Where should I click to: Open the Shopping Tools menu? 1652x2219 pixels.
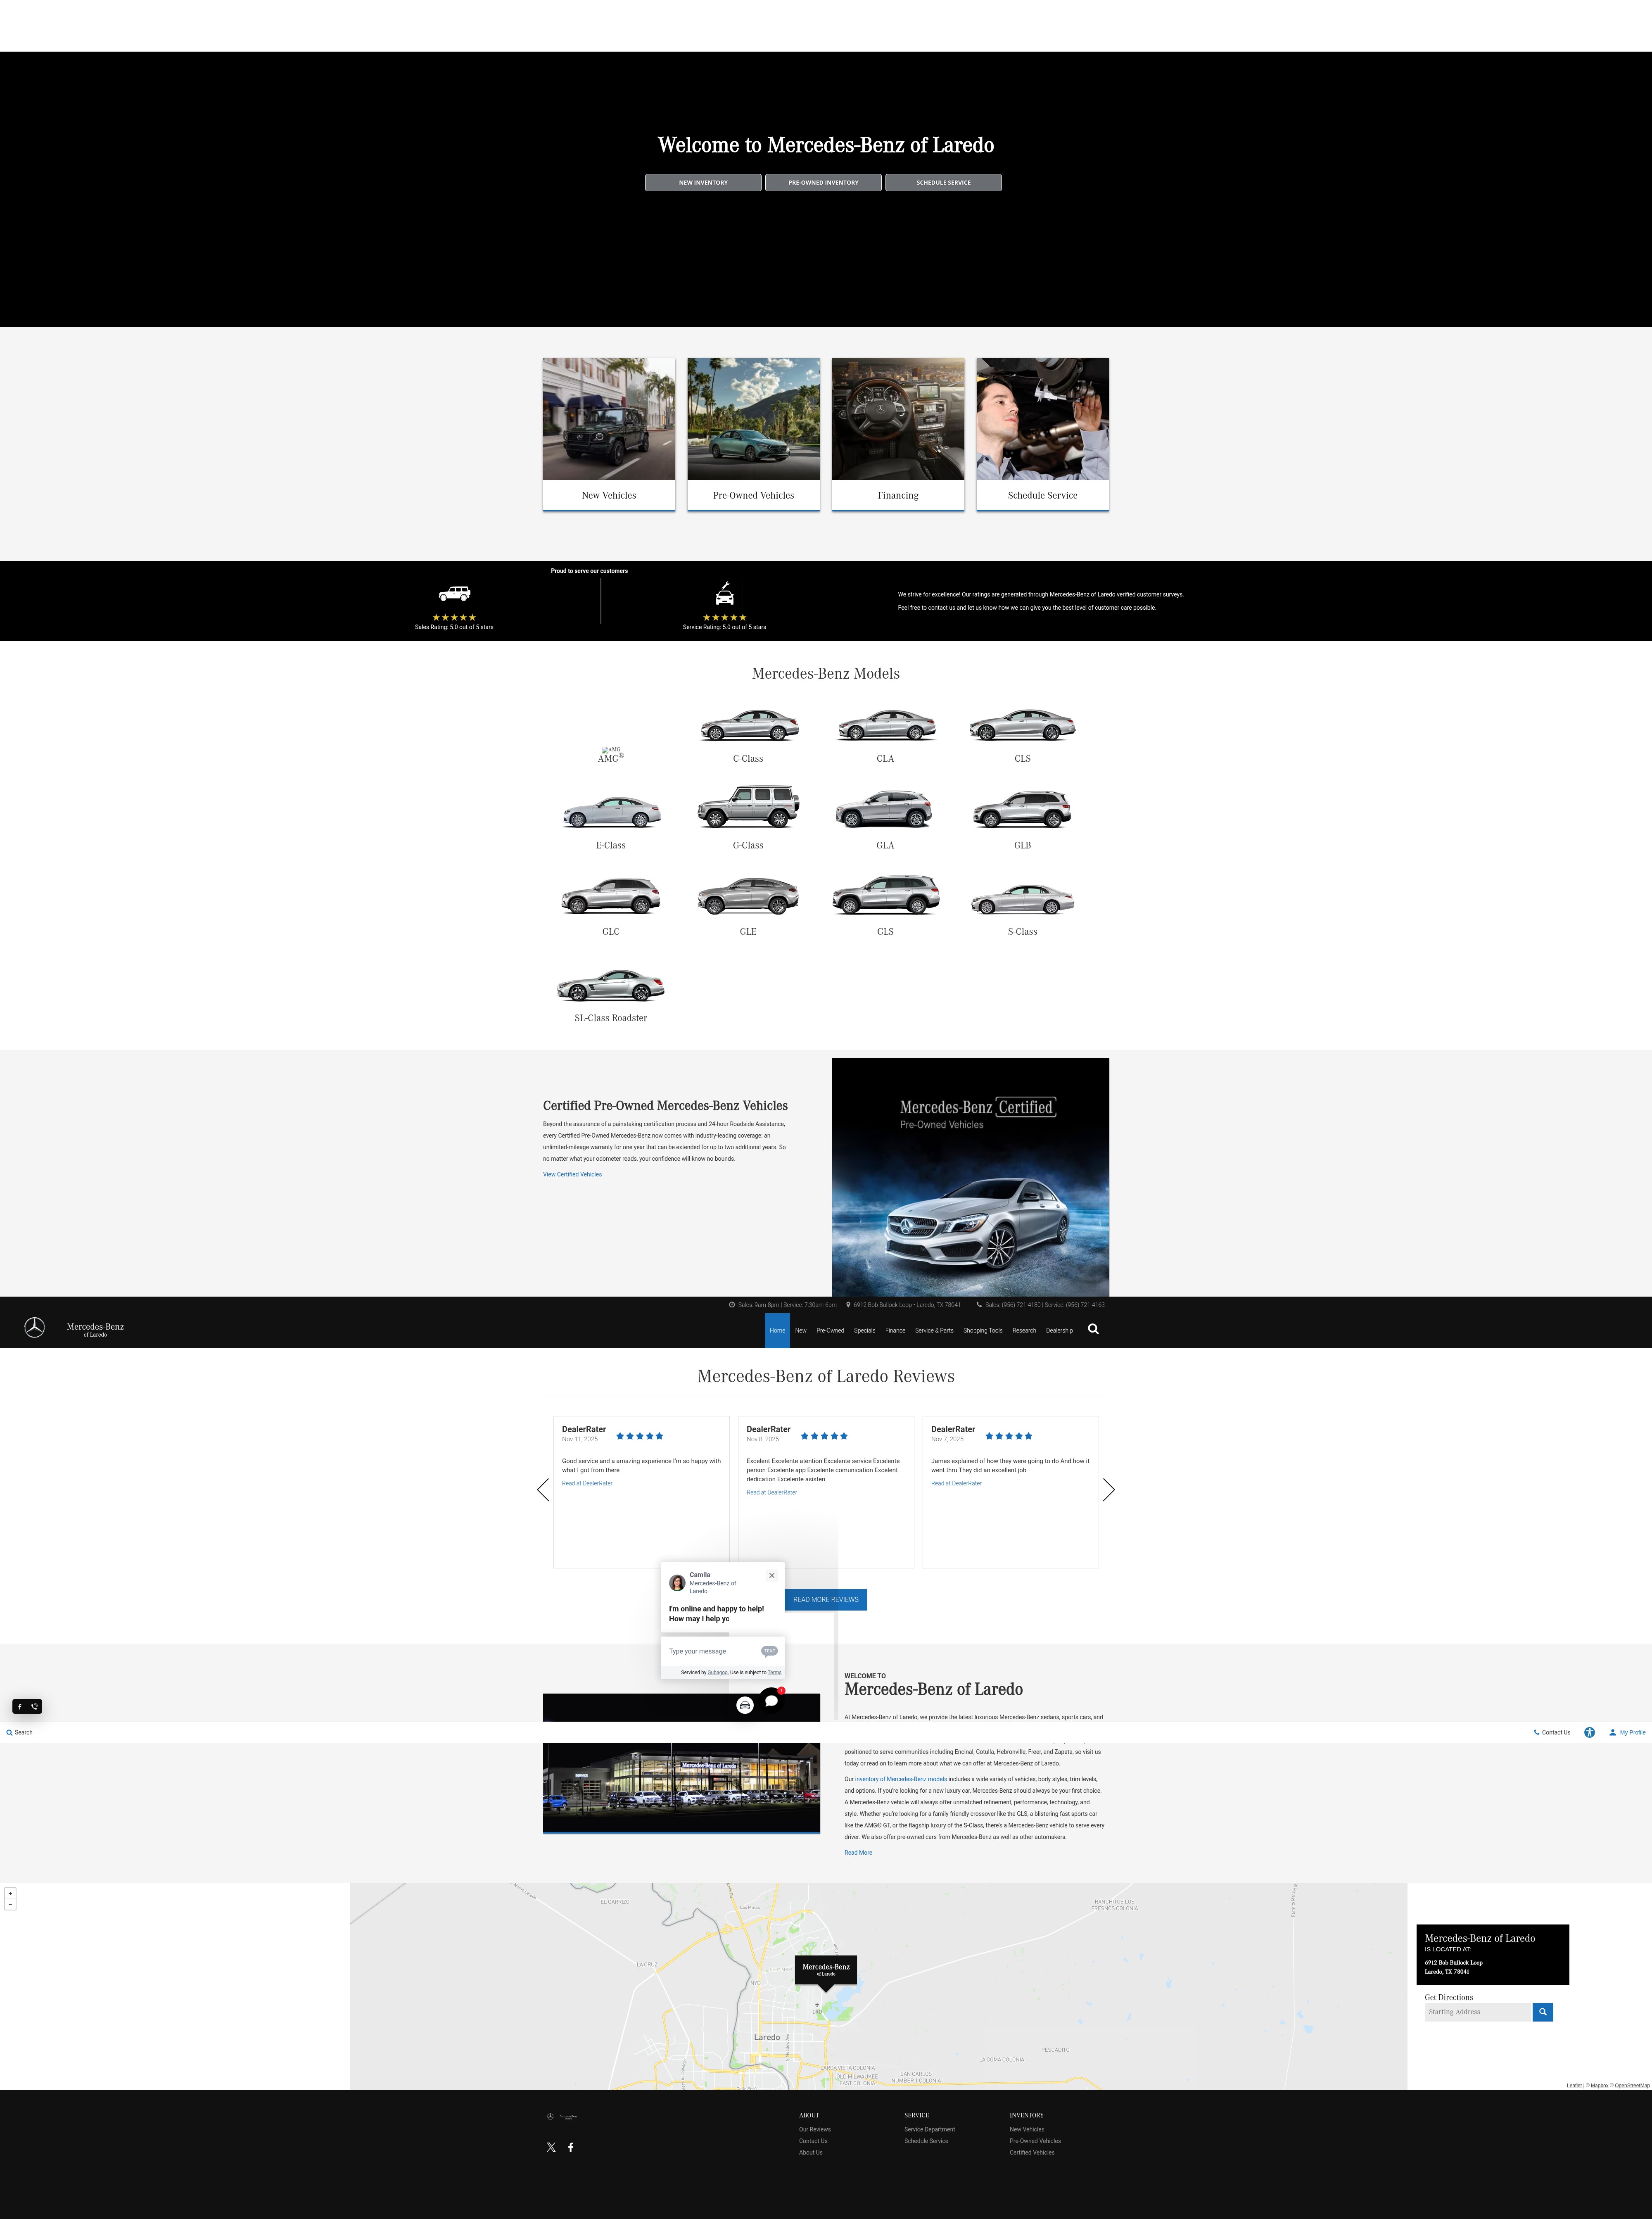point(983,1330)
